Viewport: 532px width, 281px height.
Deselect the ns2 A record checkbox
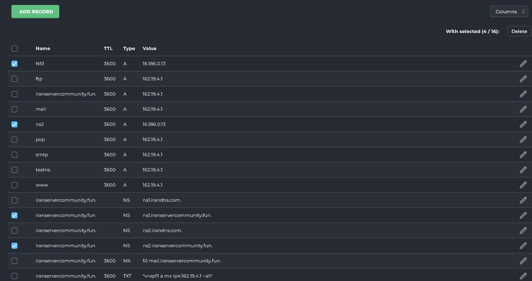(x=14, y=124)
